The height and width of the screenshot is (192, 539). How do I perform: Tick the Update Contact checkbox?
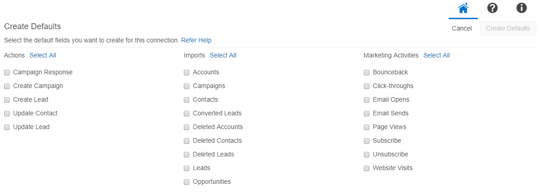point(7,114)
